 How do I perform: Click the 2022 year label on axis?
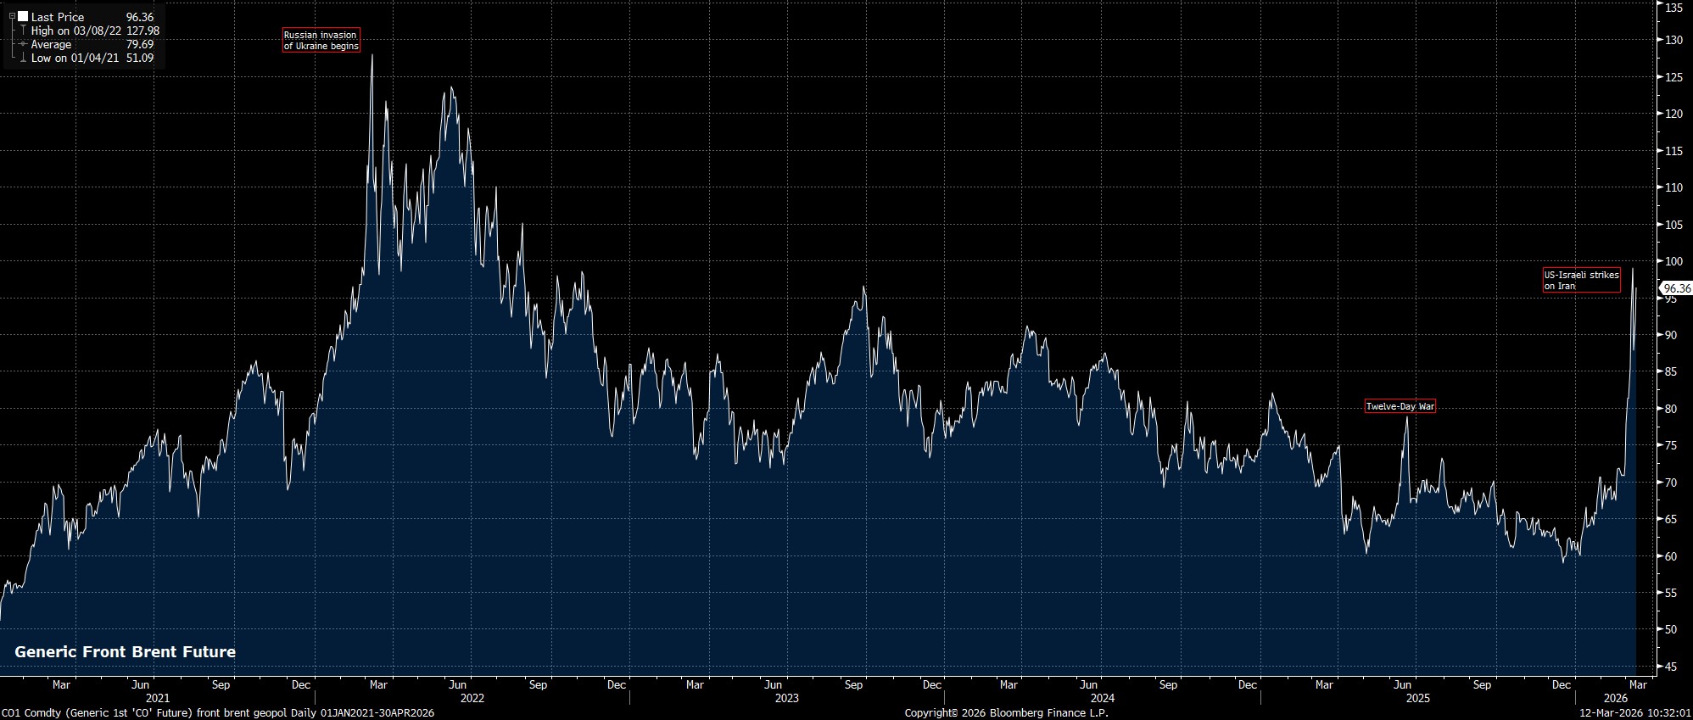pos(472,698)
